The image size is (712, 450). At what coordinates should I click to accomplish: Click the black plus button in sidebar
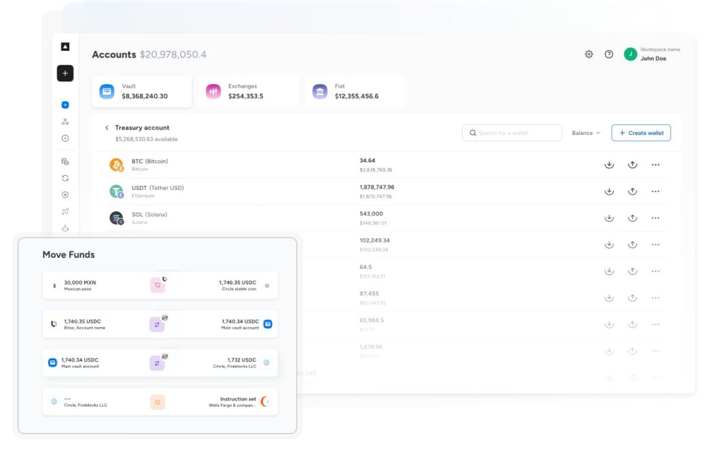65,73
